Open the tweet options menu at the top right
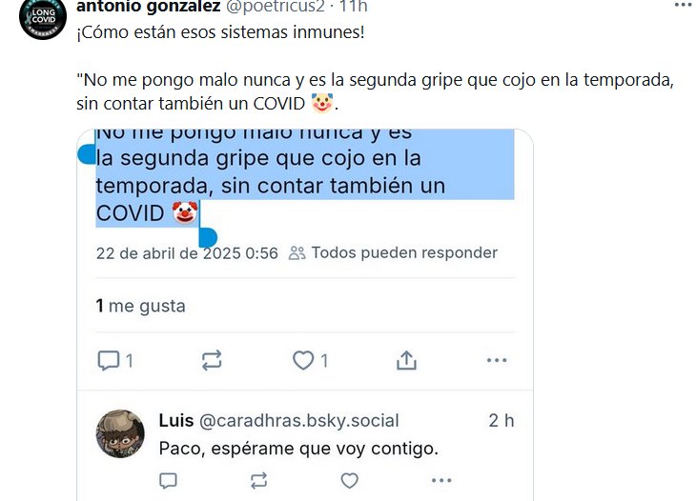 pos(684,6)
